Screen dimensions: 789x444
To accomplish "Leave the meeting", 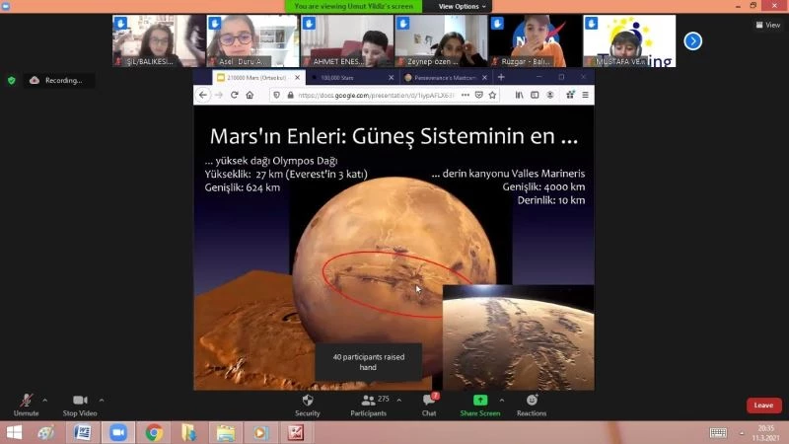I will click(x=763, y=406).
